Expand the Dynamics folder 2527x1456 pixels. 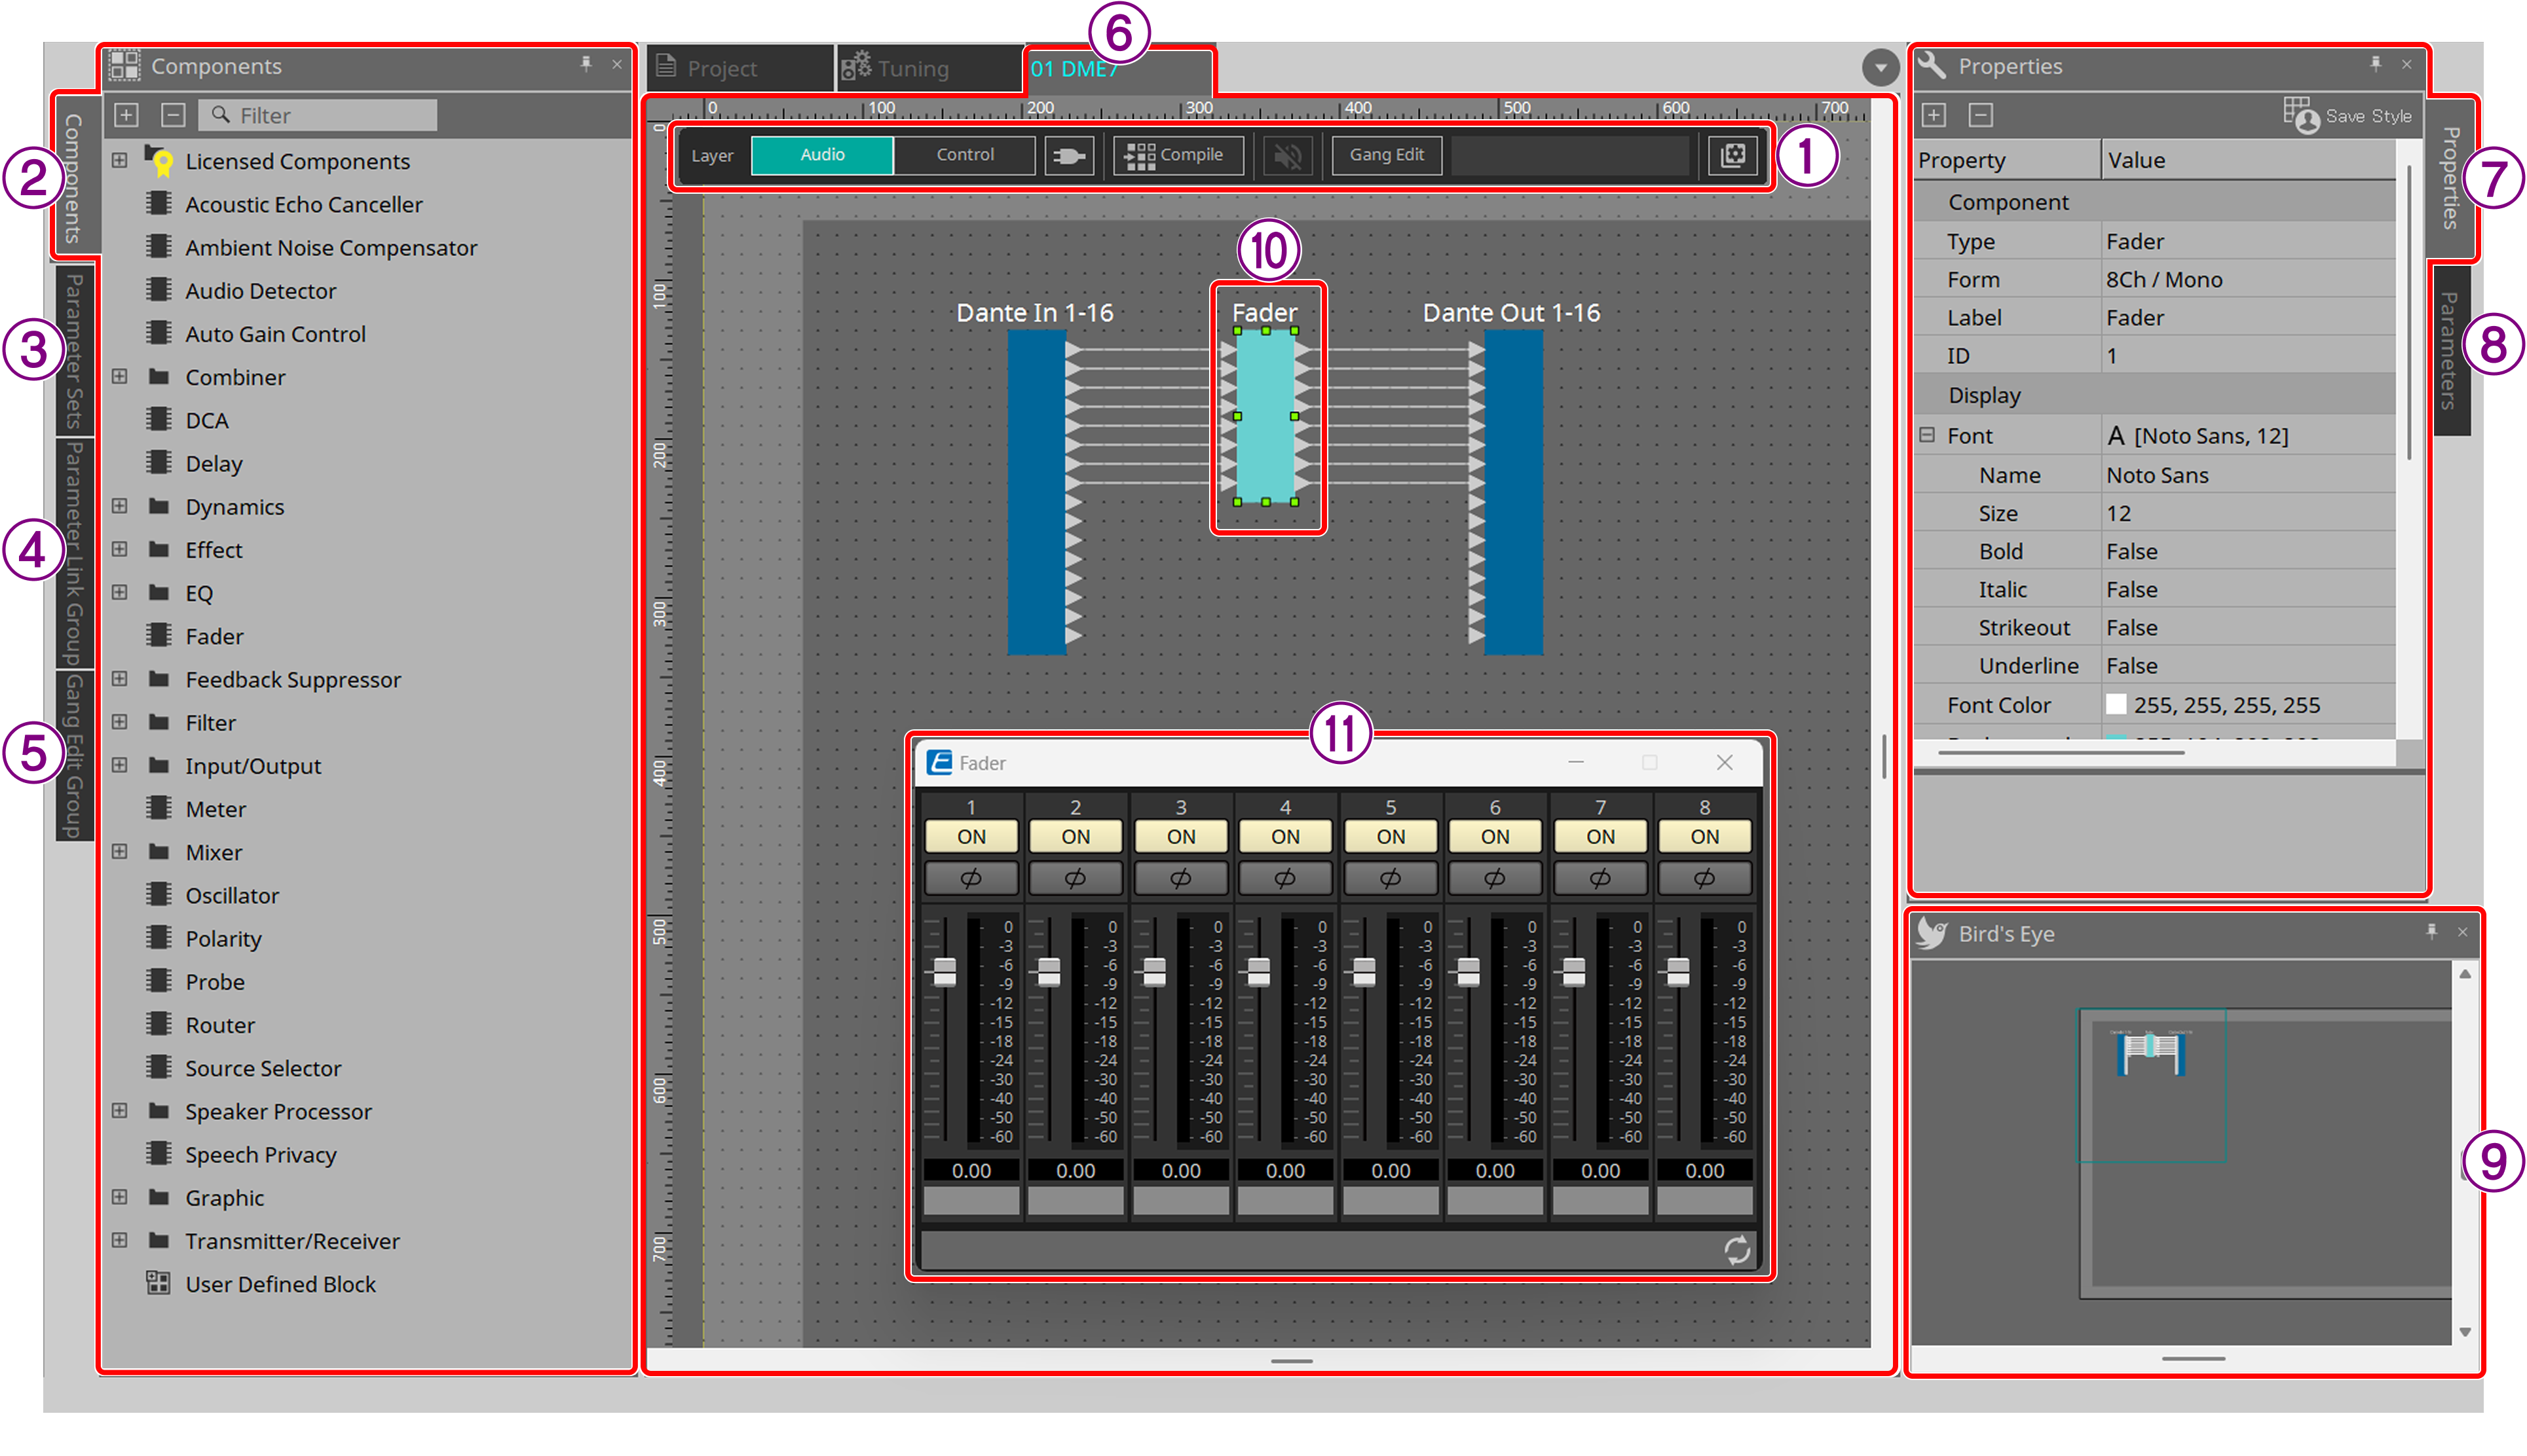tap(120, 506)
